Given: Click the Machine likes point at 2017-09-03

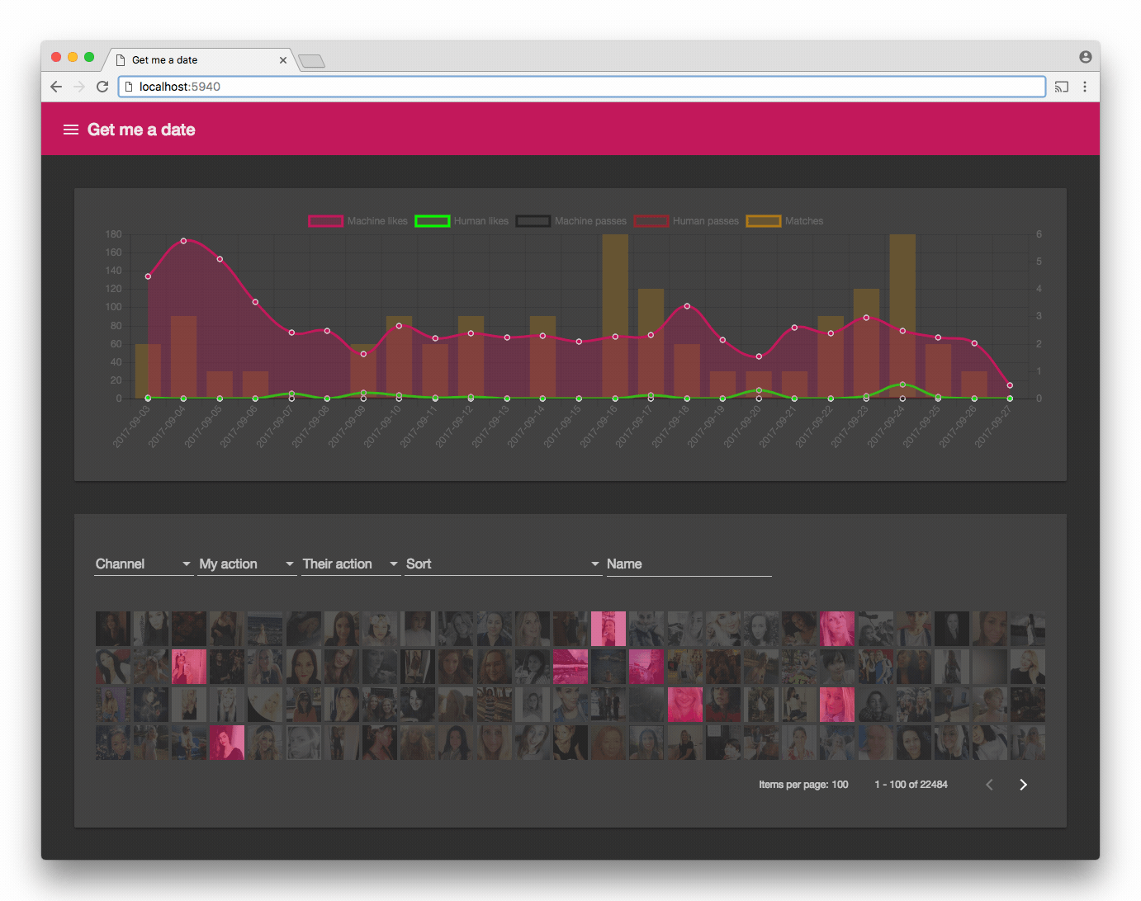Looking at the screenshot, I should (148, 276).
